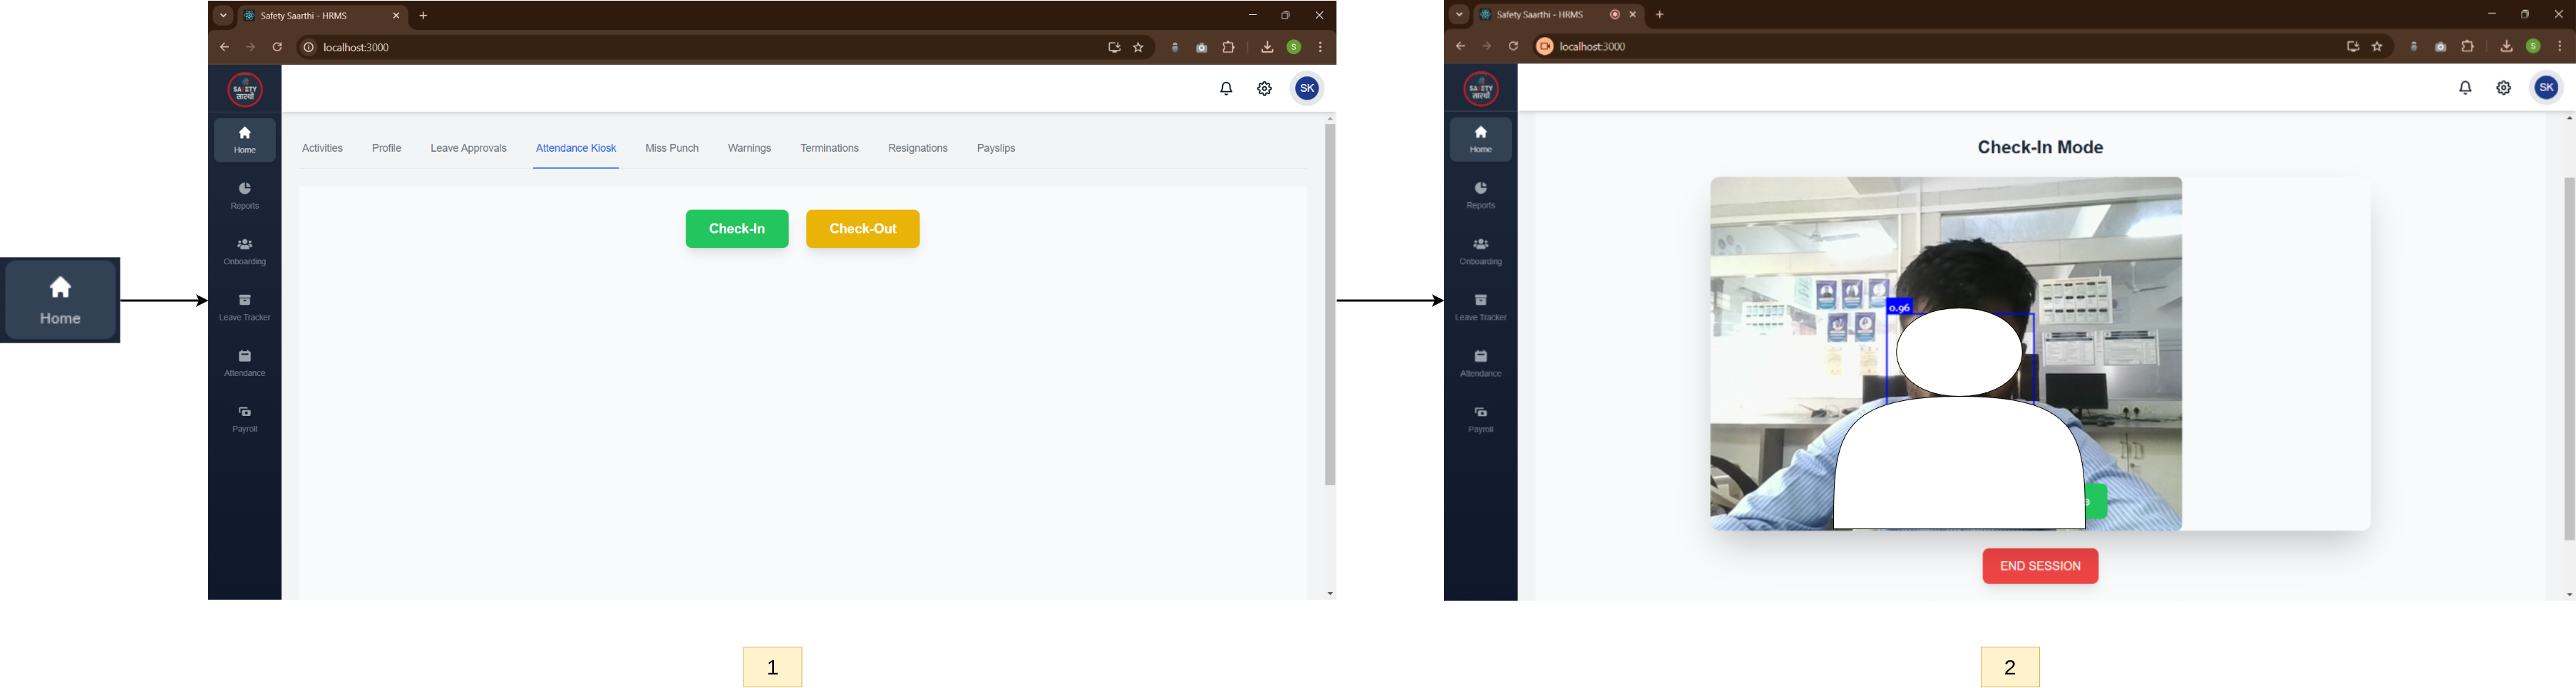Click Payroll icon in the Check-In Mode window sidebar
The image size is (2576, 688).
click(x=1480, y=418)
